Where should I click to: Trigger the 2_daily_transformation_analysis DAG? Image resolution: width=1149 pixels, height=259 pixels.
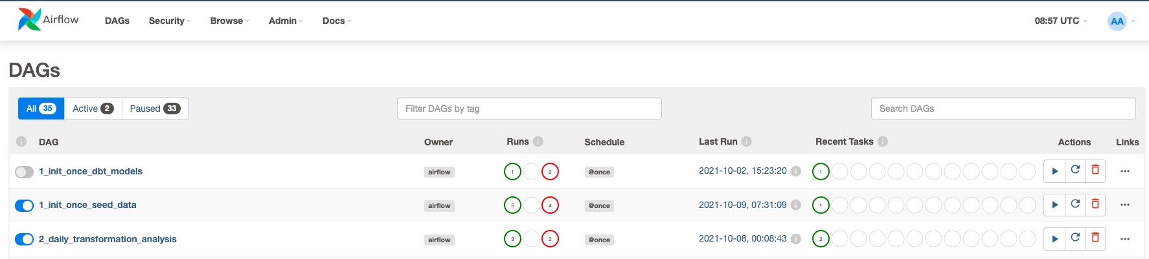(x=1054, y=239)
